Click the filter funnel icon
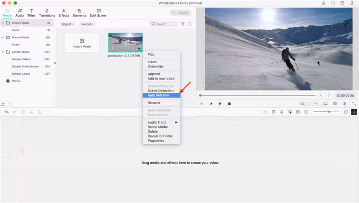 click(x=183, y=24)
